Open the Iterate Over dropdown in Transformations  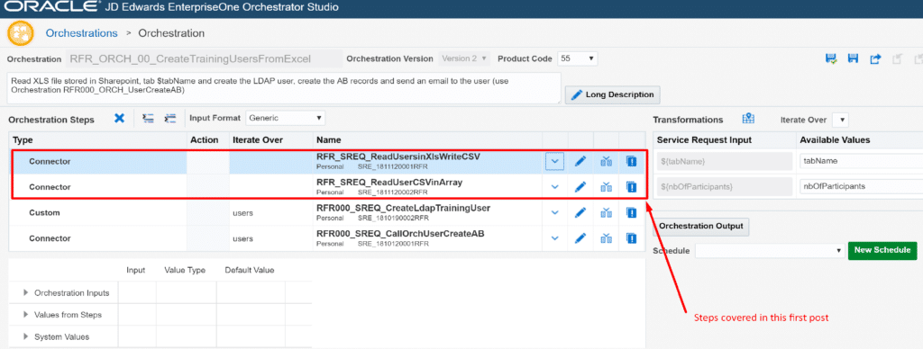(840, 120)
